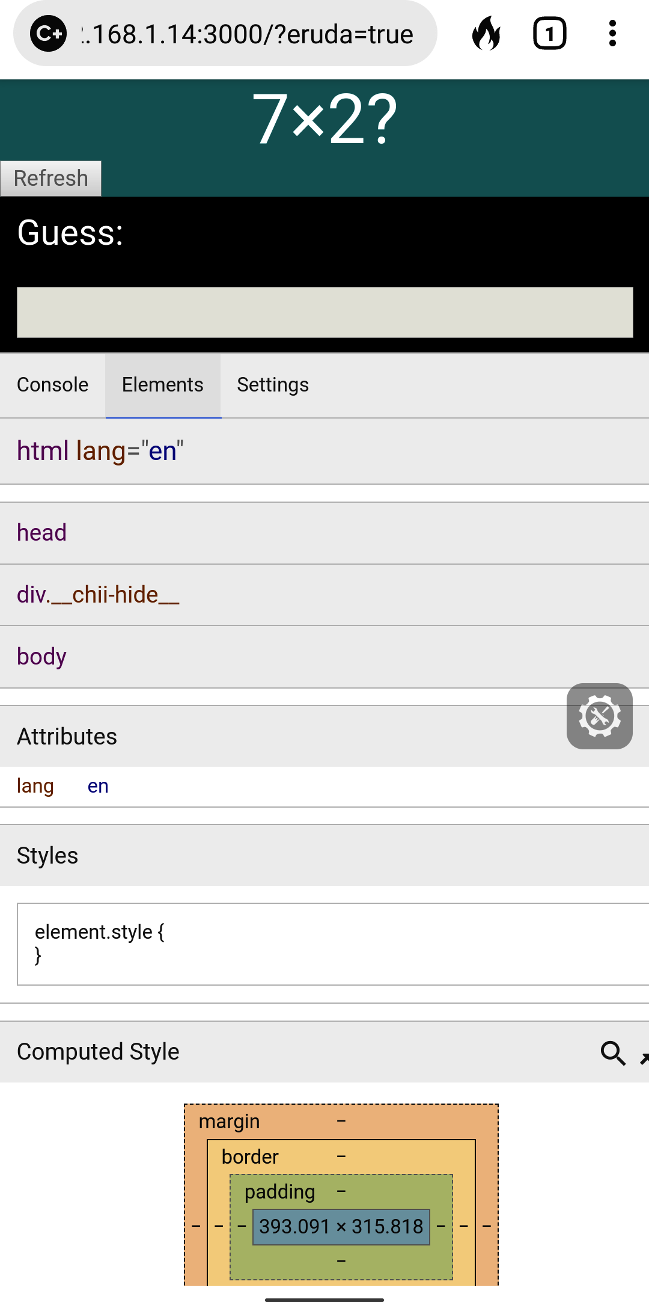The image size is (649, 1302).
Task: Select the Elements tab
Action: click(163, 385)
